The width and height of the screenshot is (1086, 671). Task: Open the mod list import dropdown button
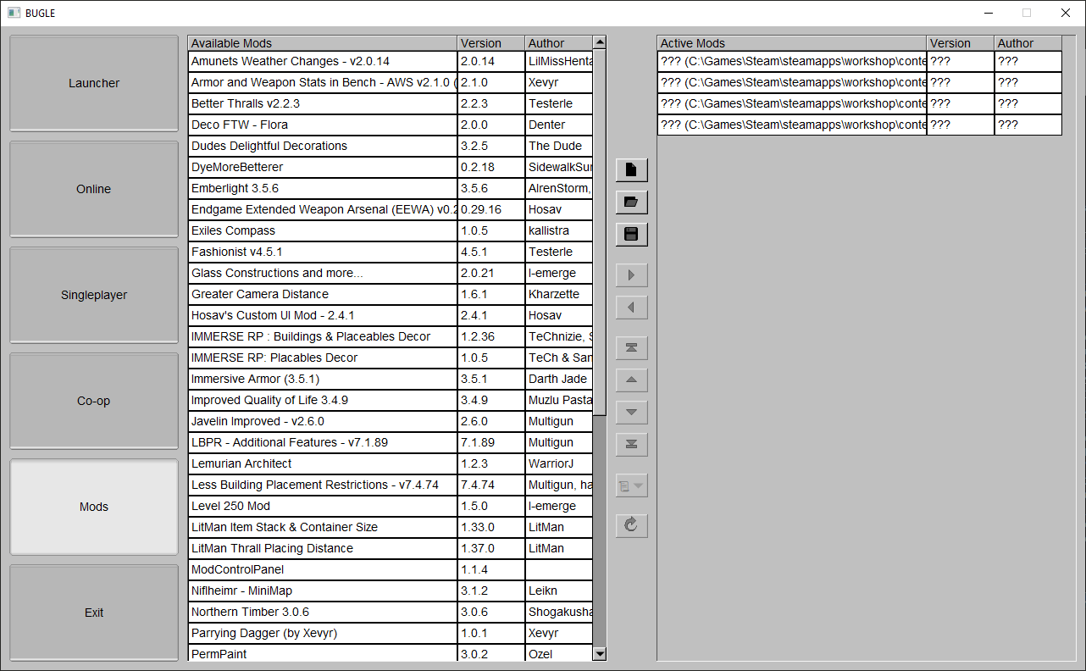coord(631,485)
